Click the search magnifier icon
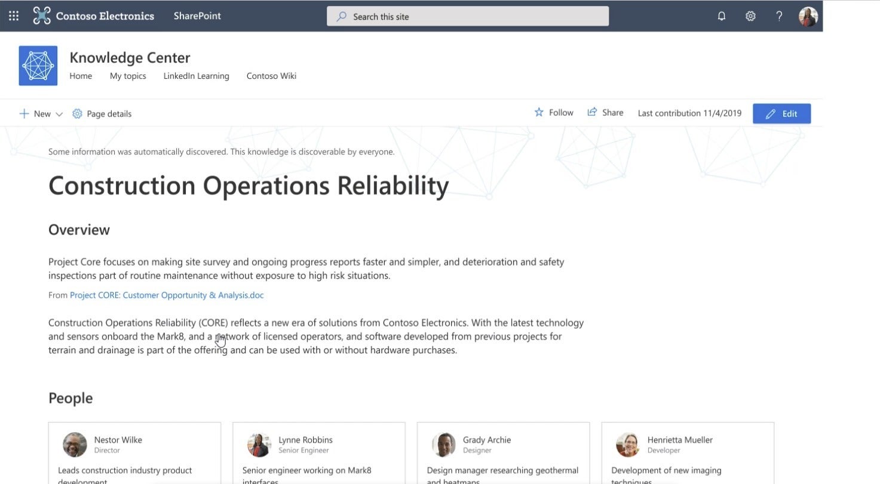This screenshot has height=484, width=880. coord(341,17)
